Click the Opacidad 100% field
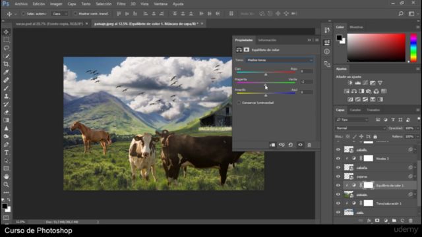 409,128
